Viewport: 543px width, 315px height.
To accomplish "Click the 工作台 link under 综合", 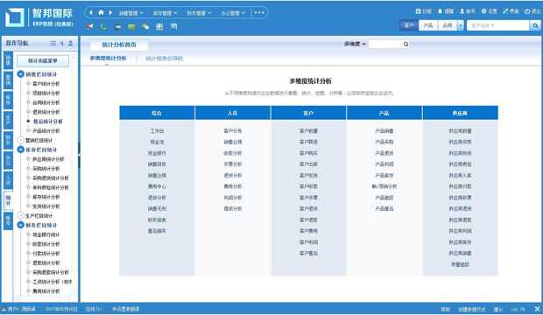I will [157, 131].
